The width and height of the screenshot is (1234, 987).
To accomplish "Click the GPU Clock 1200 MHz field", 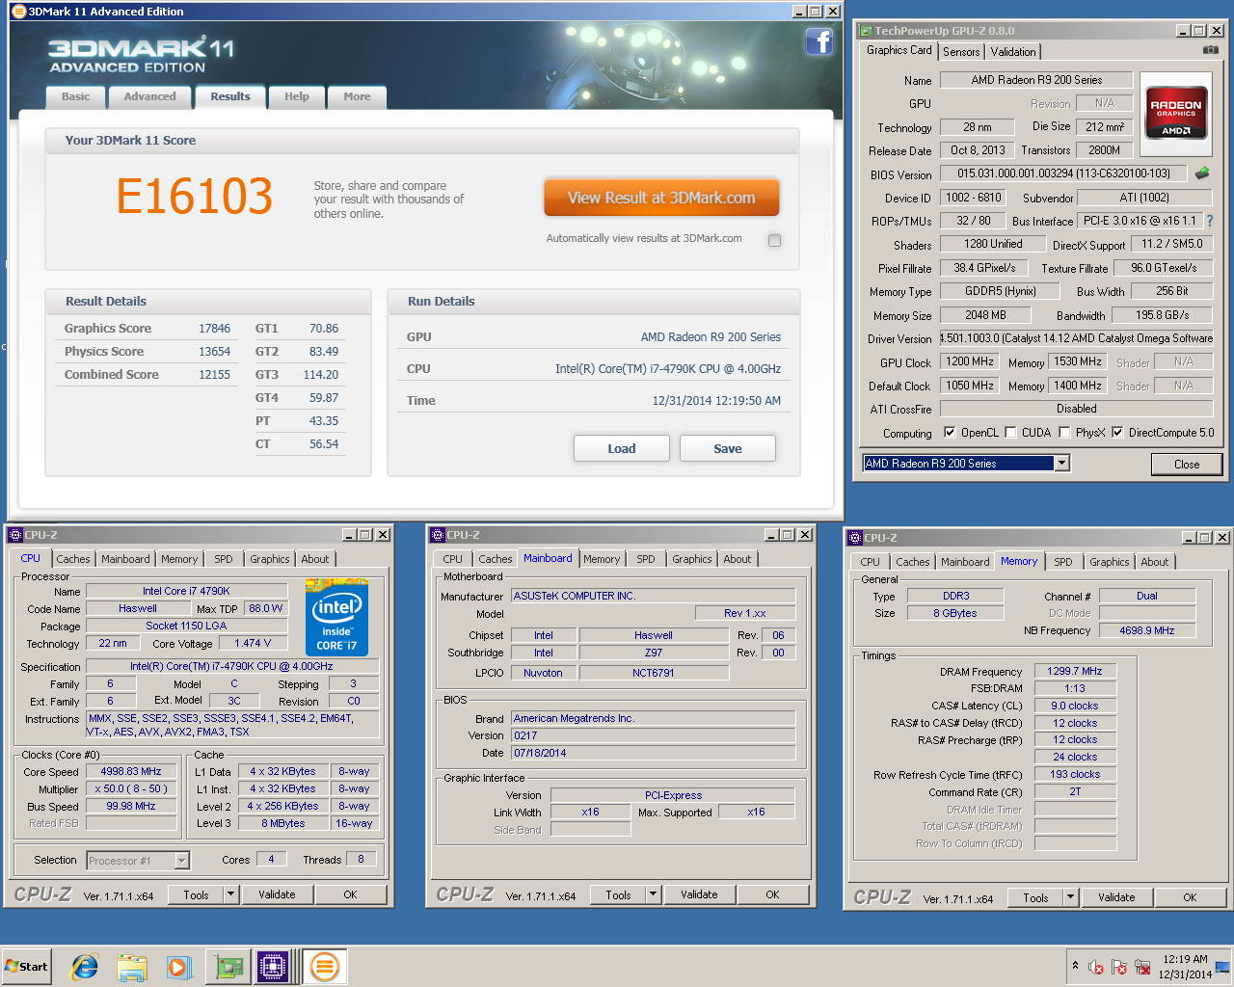I will pyautogui.click(x=970, y=361).
